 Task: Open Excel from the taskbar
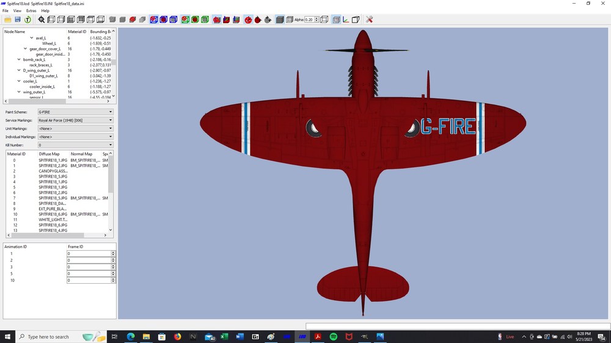[224, 337]
